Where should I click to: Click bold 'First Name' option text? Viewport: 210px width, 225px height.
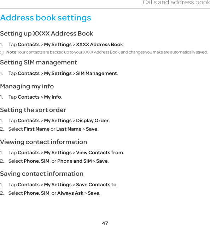coord(36,129)
